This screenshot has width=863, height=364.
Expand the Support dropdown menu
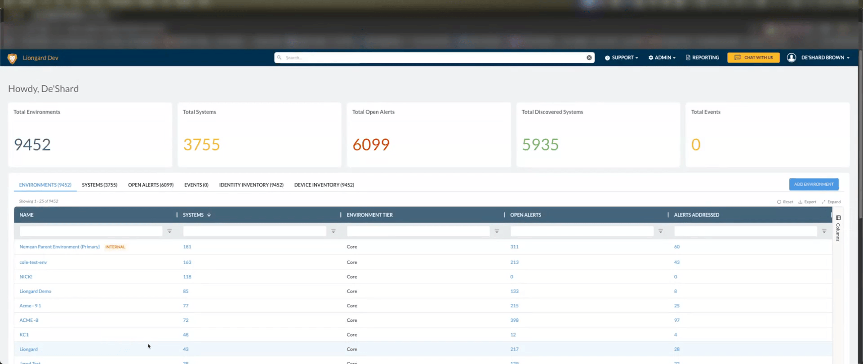click(622, 58)
